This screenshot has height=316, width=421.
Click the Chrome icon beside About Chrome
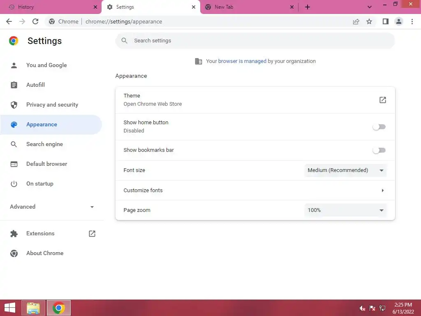pyautogui.click(x=14, y=253)
